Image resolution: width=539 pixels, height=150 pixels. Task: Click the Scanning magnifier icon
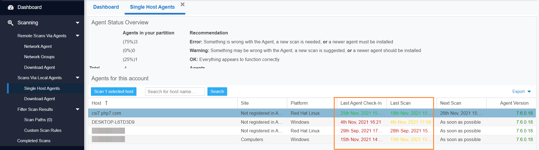click(10, 23)
